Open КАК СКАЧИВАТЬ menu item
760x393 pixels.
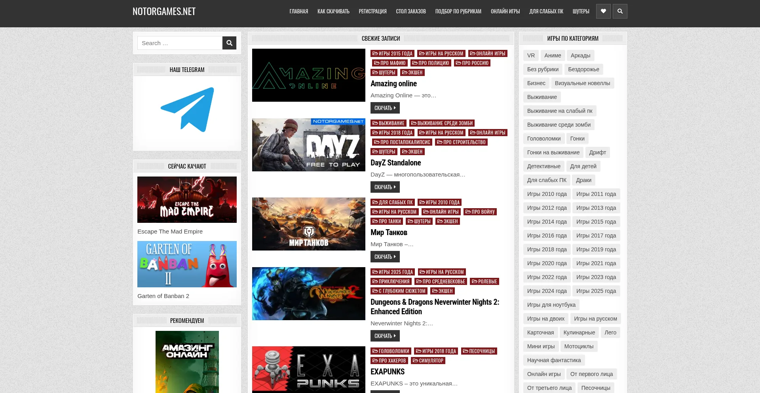[x=333, y=11]
